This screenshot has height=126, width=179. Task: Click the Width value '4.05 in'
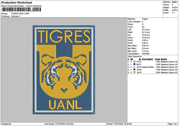pos(175,10)
